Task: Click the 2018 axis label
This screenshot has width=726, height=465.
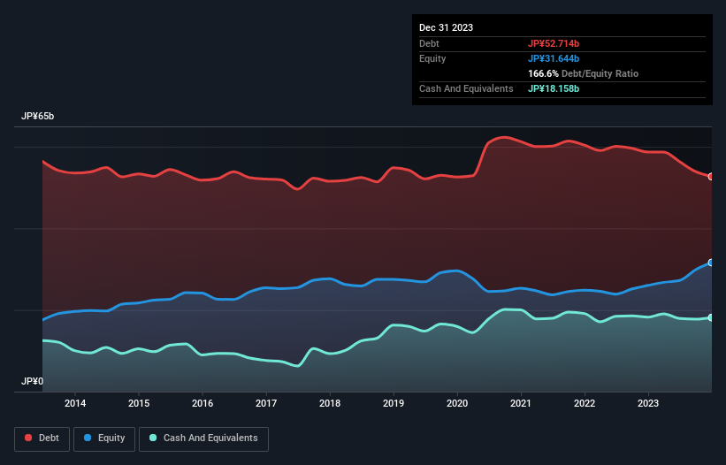Action: pos(330,403)
